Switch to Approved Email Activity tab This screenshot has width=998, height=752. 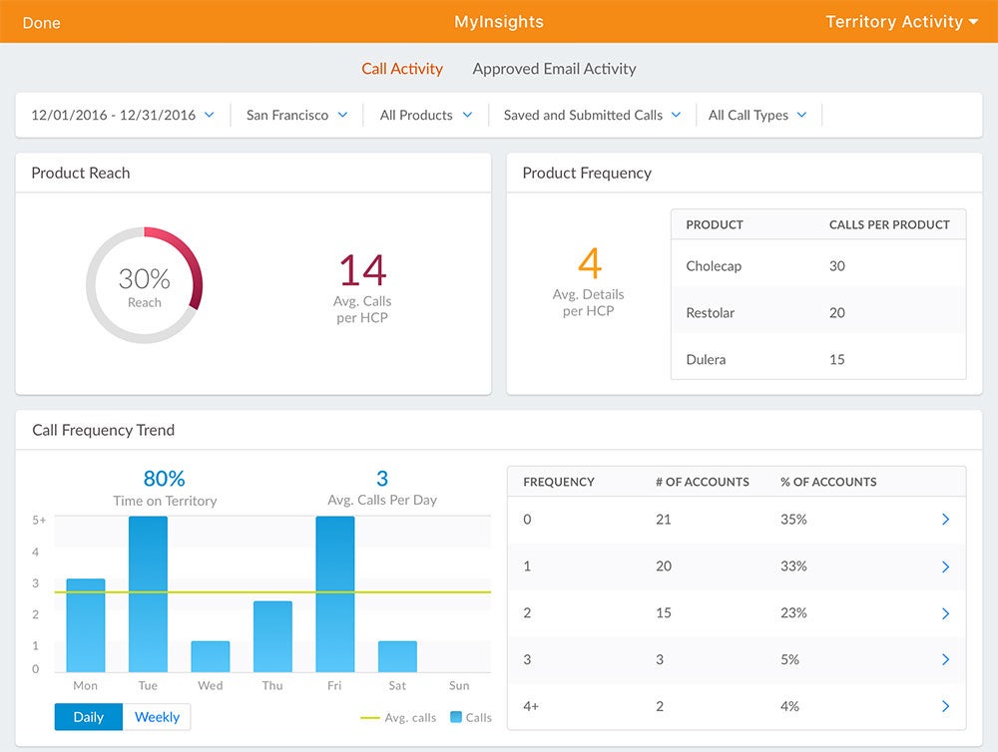click(554, 69)
